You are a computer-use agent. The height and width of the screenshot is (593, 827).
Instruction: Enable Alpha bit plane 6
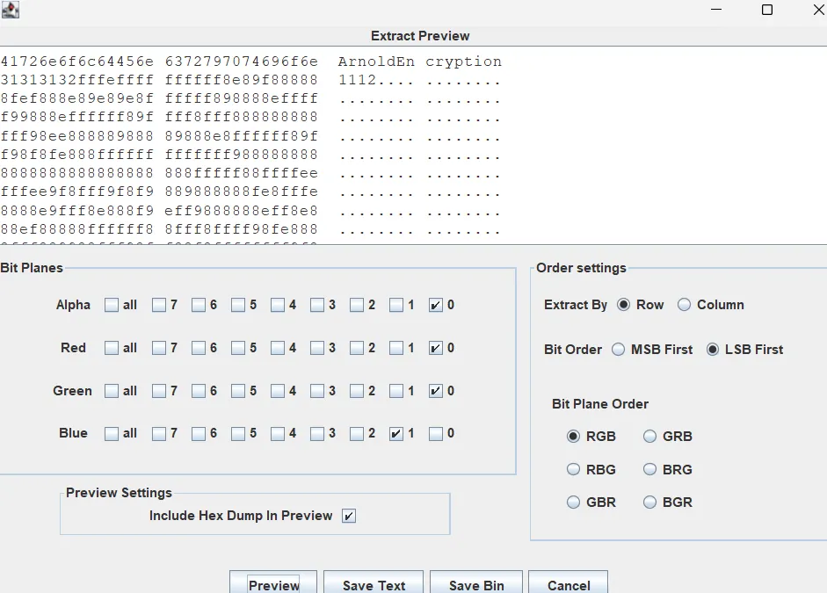coord(199,305)
